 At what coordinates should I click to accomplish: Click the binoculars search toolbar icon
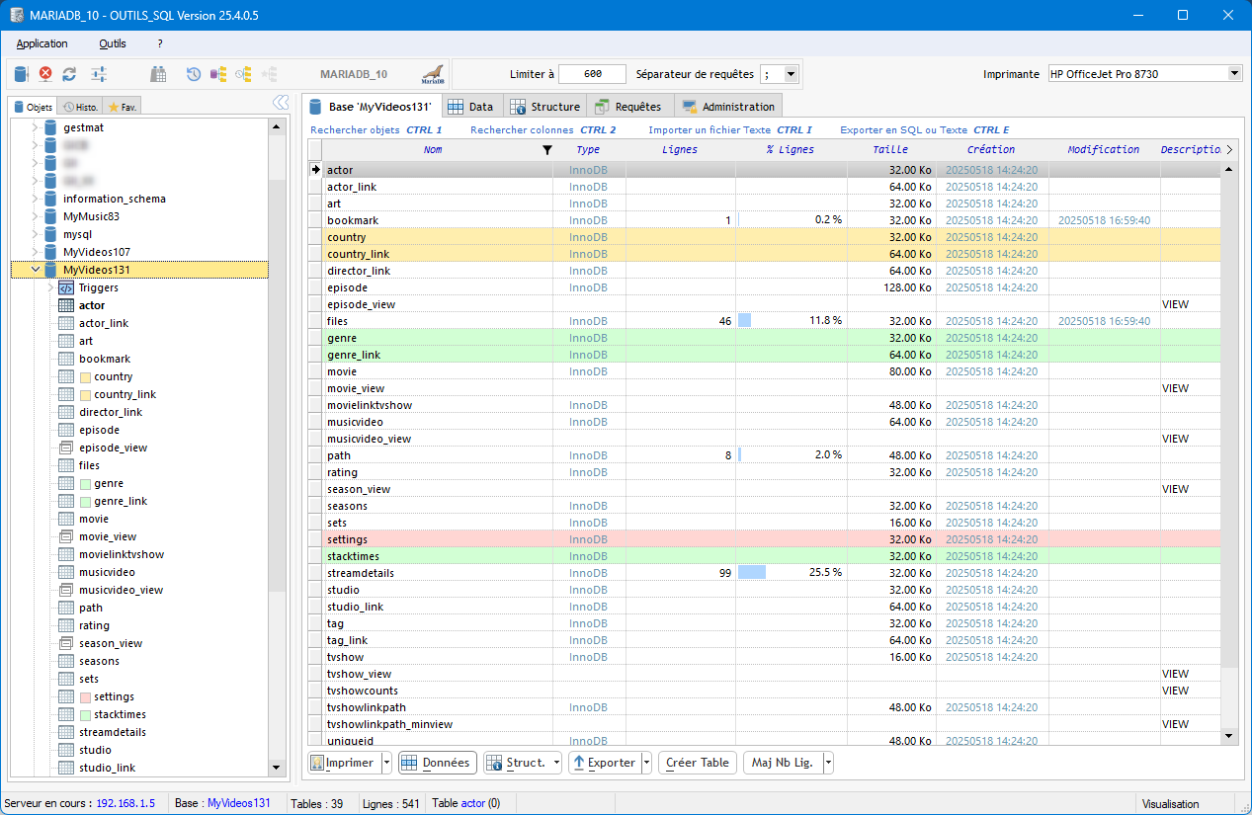coord(158,74)
